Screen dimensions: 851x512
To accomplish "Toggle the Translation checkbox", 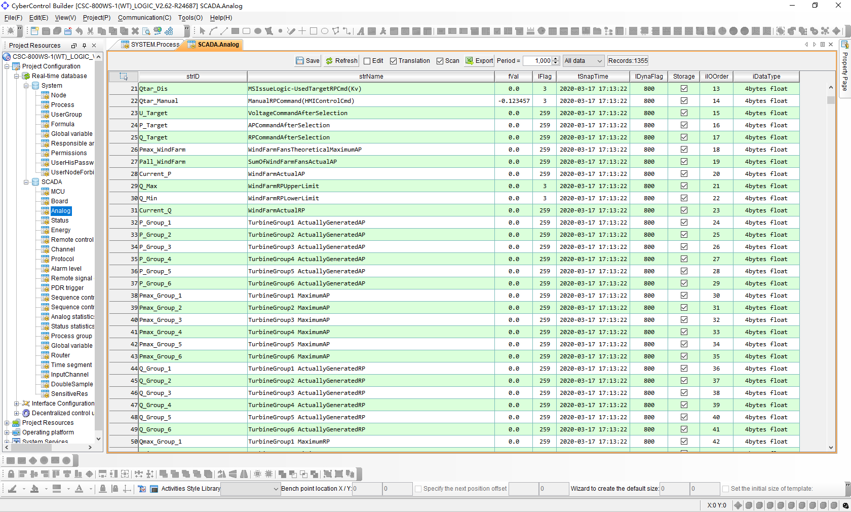I will coord(393,61).
